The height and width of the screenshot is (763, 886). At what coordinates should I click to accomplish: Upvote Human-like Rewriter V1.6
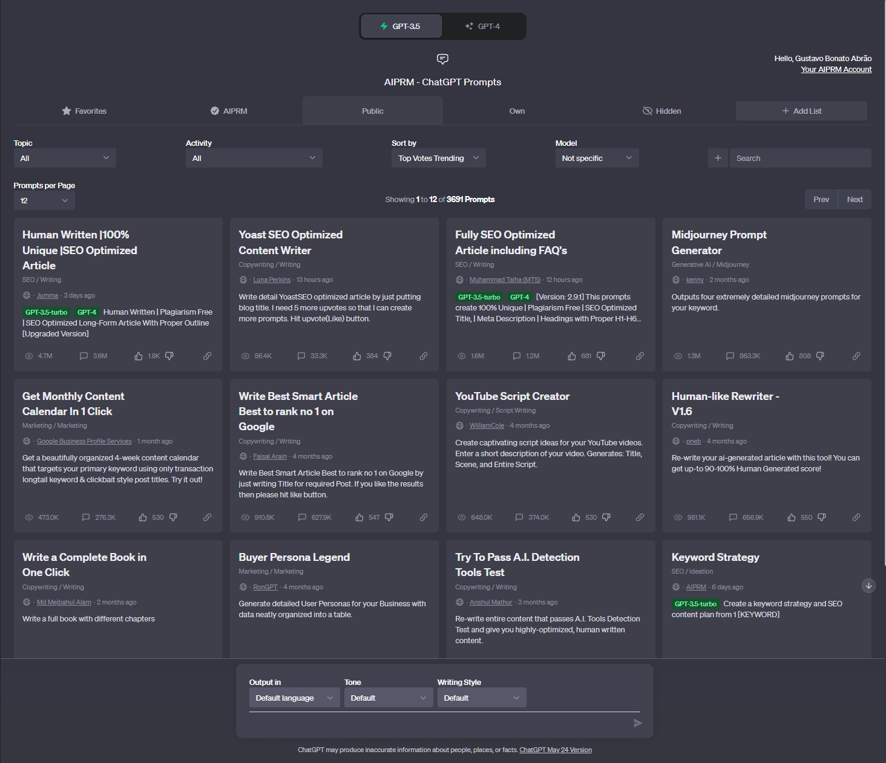pos(792,517)
